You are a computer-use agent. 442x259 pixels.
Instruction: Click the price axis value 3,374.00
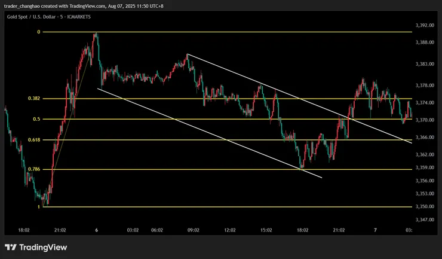pyautogui.click(x=425, y=103)
